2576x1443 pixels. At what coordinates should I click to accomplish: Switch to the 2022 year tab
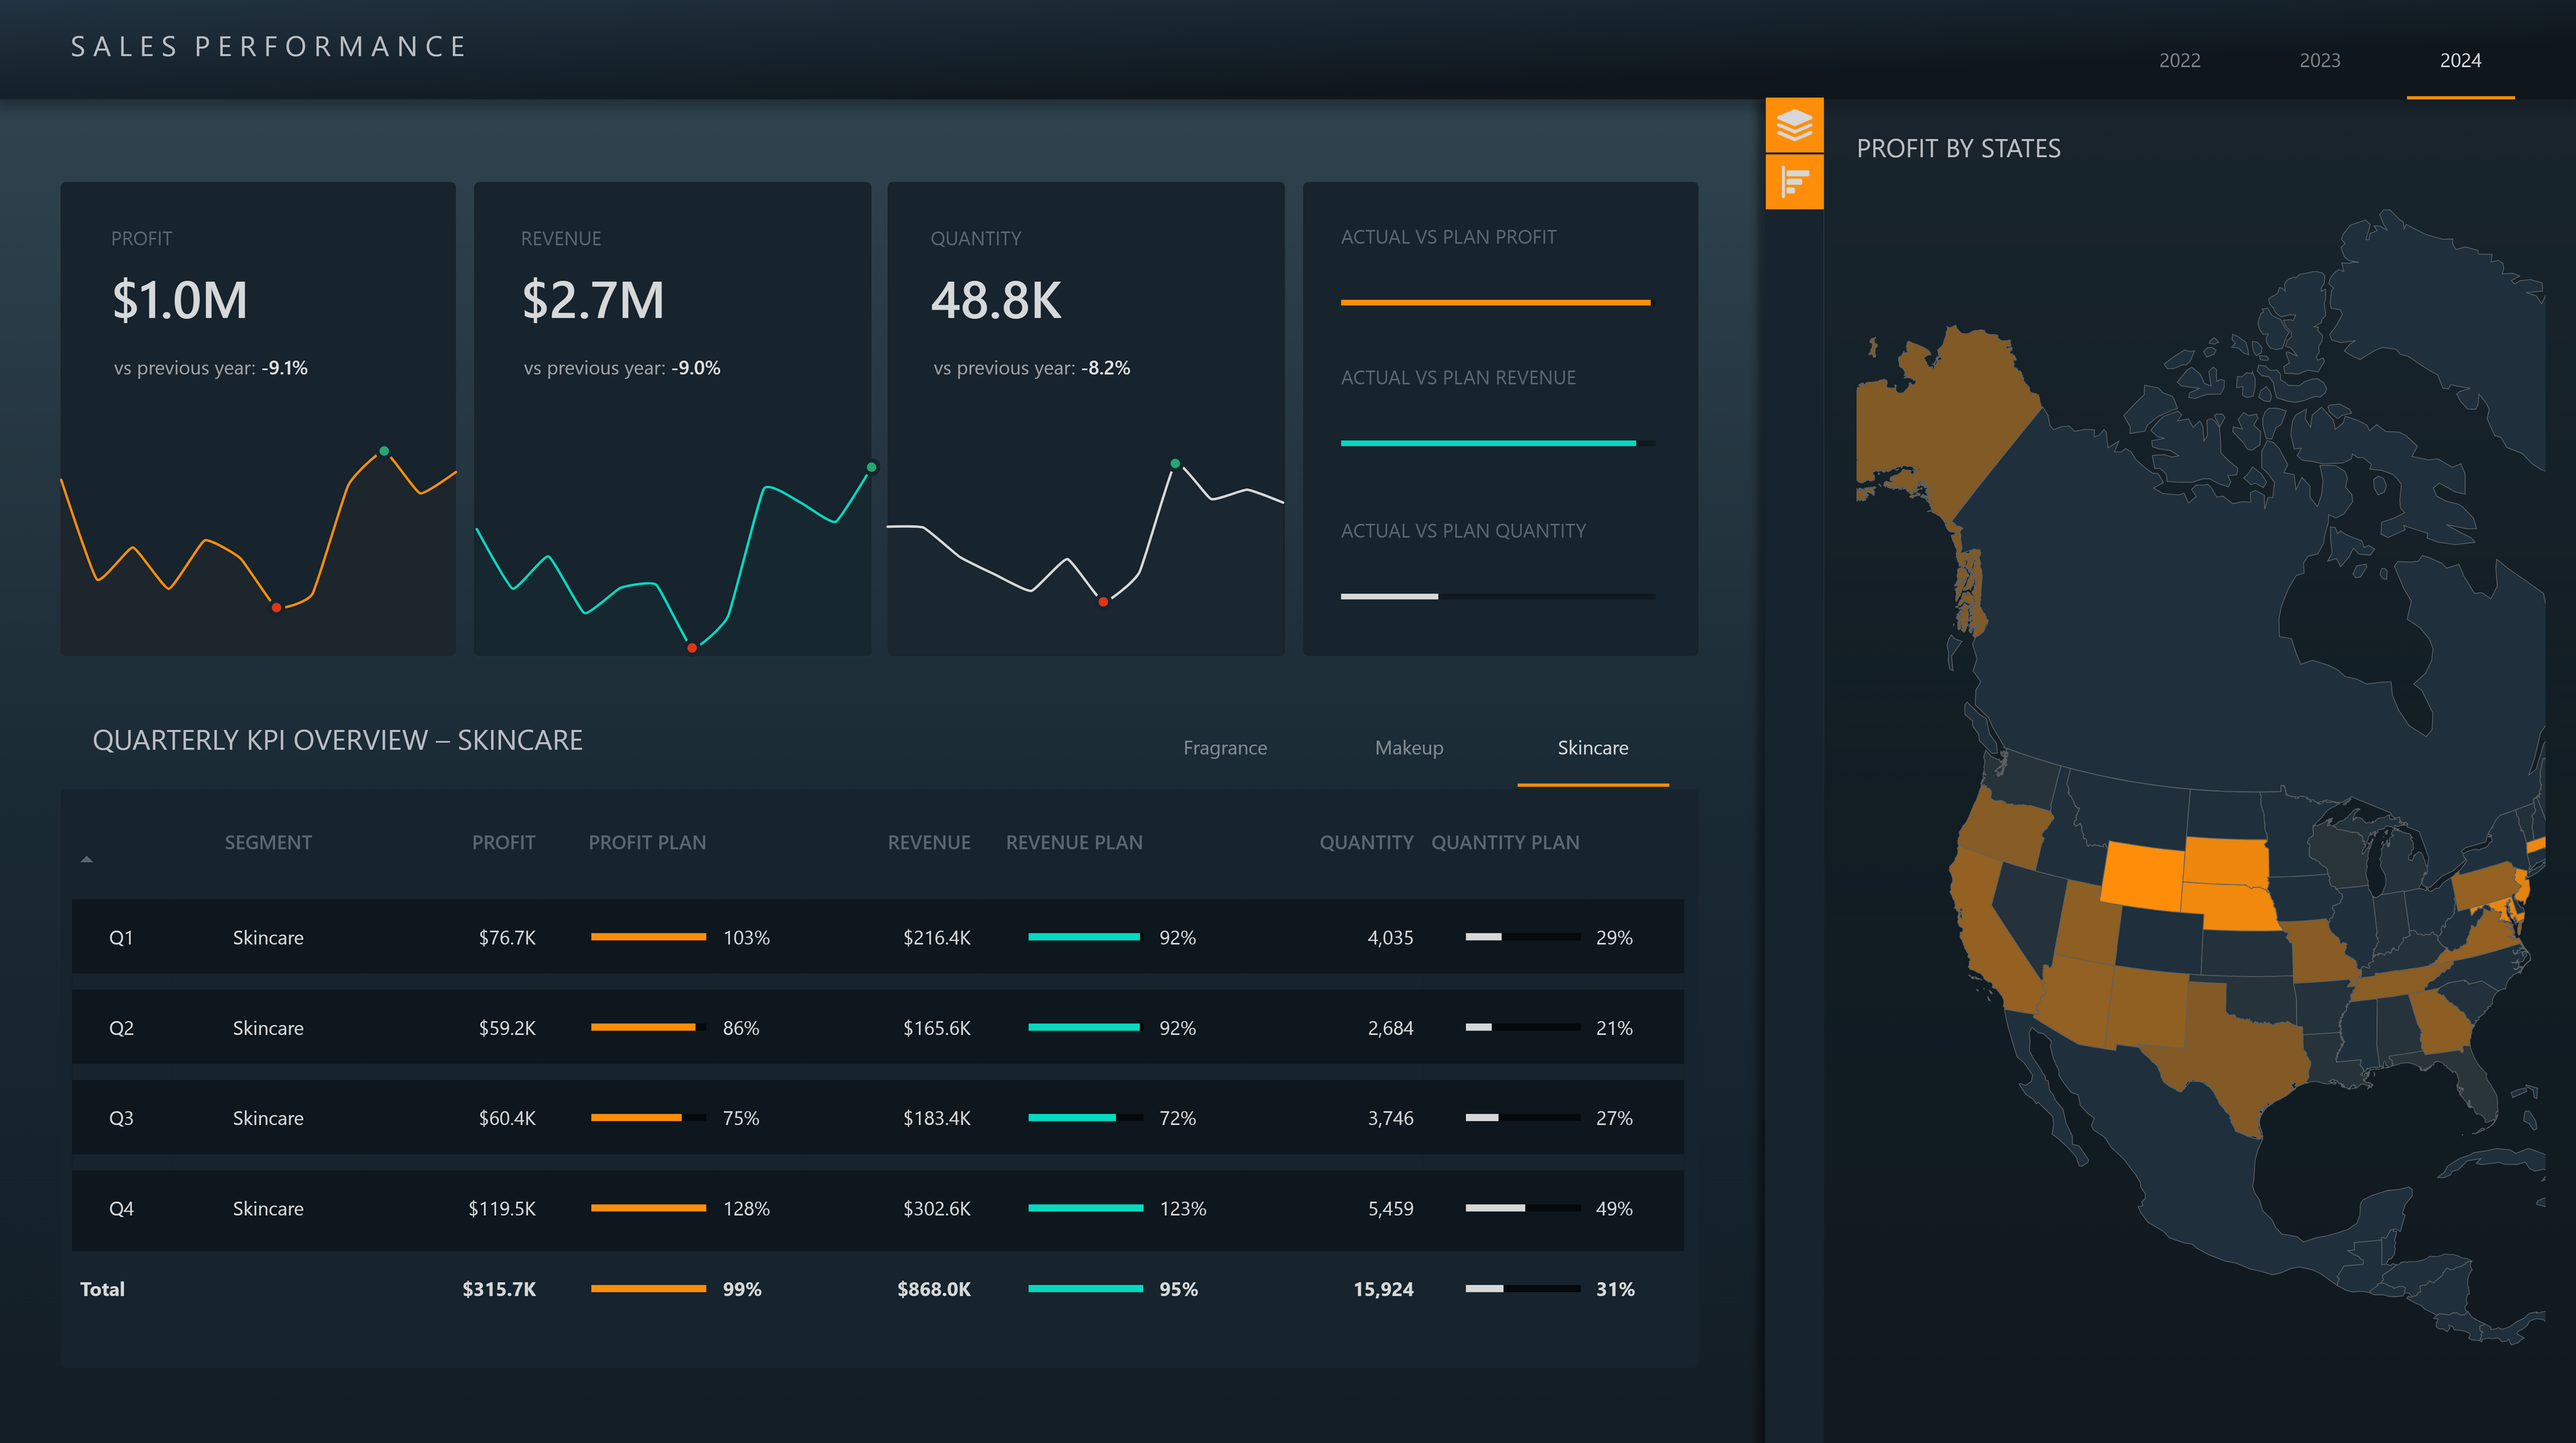(x=2179, y=60)
